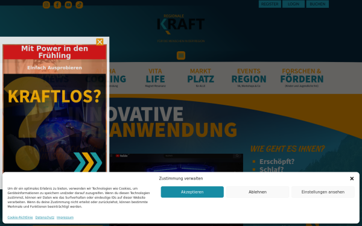Image resolution: width=362 pixels, height=226 pixels.
Task: Click the KRAFTLOS? popup image
Action: pos(54,123)
